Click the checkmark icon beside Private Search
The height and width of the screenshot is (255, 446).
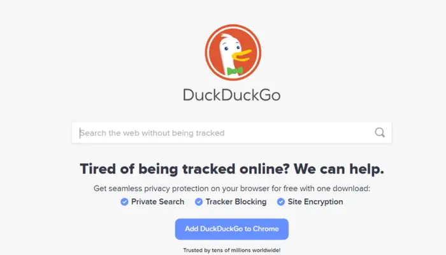(x=124, y=202)
